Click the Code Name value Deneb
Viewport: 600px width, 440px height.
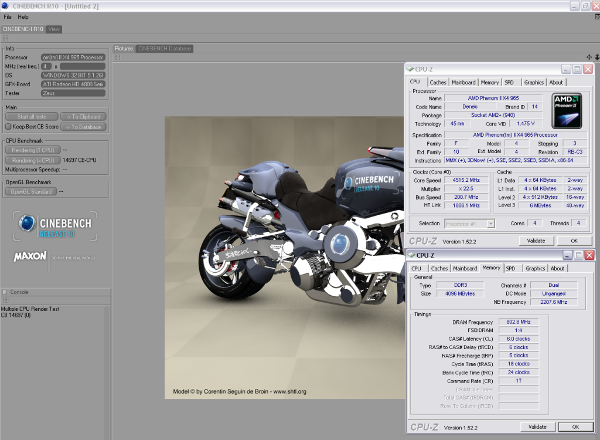pos(470,107)
